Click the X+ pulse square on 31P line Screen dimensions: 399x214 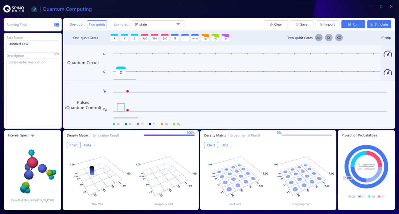121,107
